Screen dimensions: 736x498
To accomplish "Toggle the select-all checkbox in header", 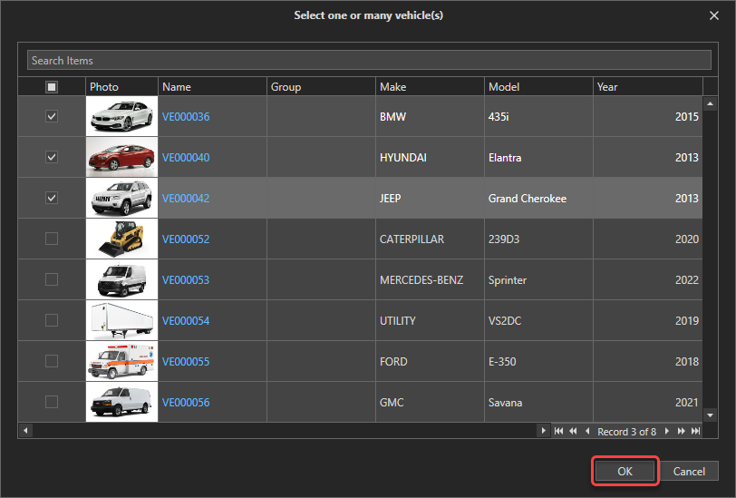I will coord(52,87).
